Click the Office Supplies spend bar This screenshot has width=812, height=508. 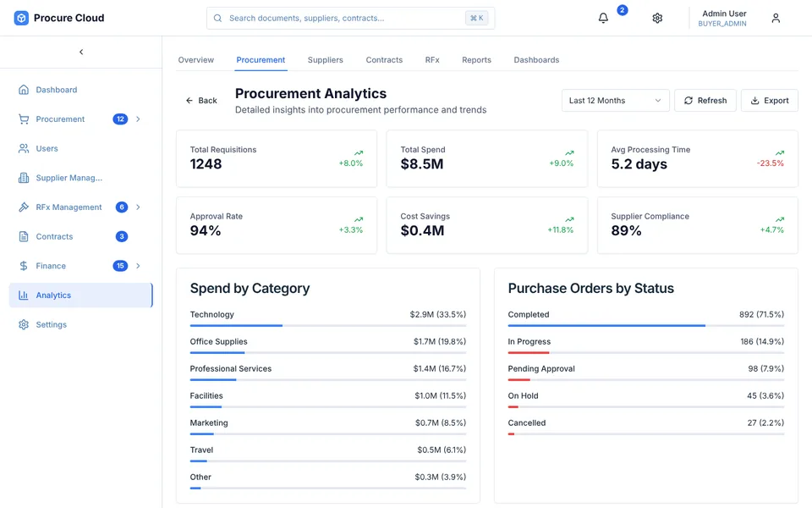click(x=328, y=352)
